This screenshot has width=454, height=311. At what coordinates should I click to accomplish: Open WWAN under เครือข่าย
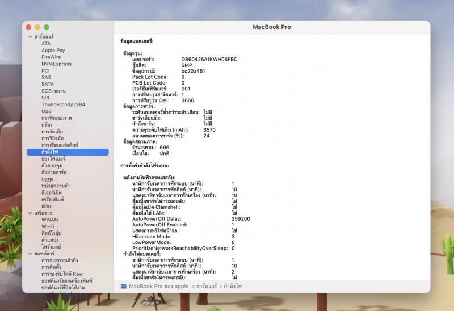coord(50,220)
